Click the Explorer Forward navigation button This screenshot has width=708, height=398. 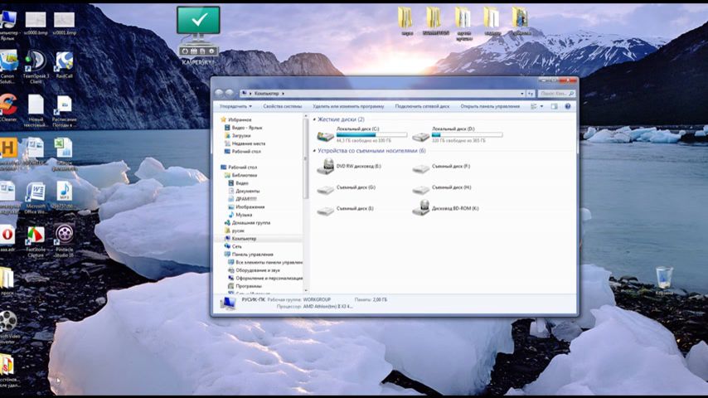pos(230,93)
